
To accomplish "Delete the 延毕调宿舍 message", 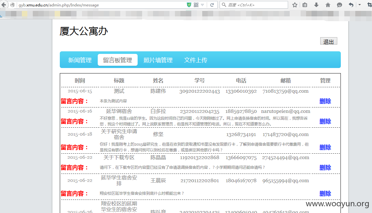I will (325, 121).
